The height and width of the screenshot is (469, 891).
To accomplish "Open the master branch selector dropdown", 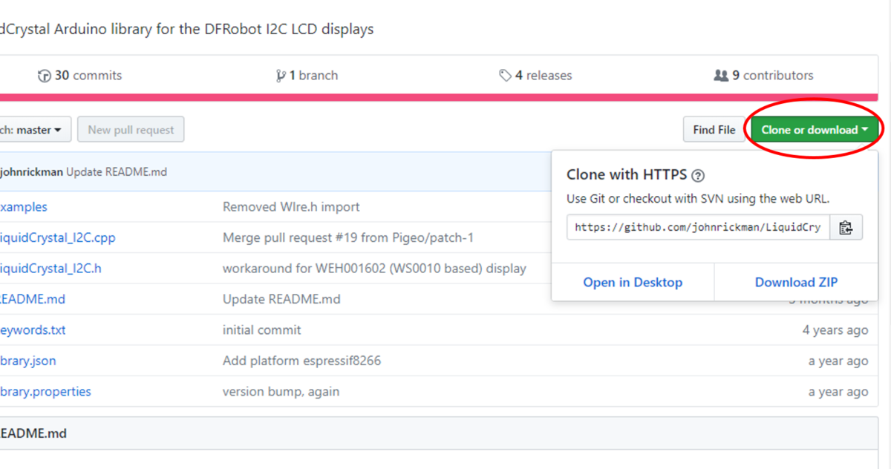I will [35, 130].
